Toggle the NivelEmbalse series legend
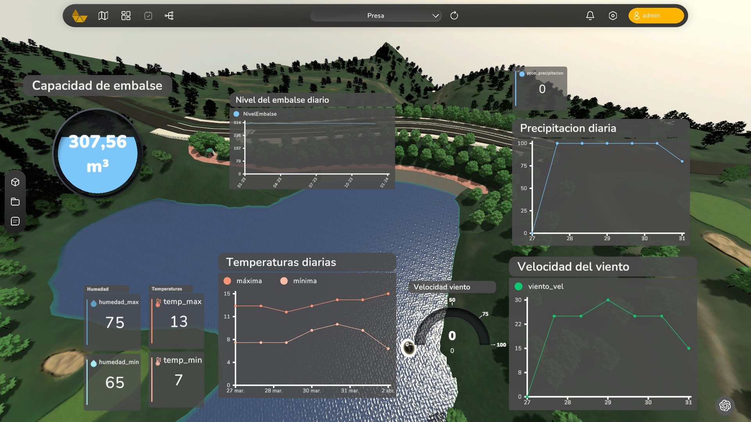 click(236, 114)
